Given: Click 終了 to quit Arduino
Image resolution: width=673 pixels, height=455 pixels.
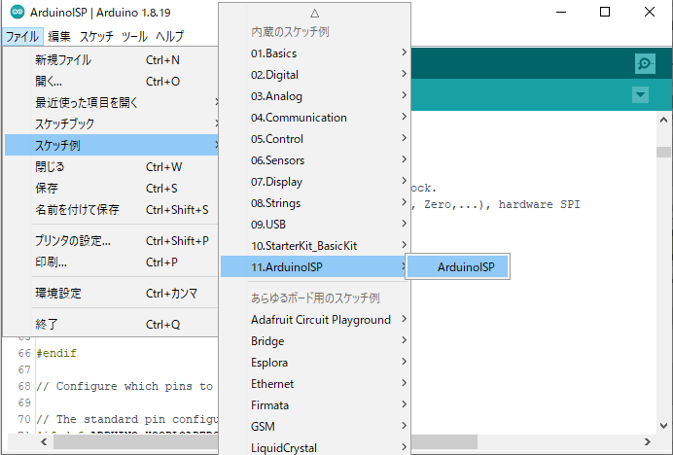Looking at the screenshot, I should point(48,324).
